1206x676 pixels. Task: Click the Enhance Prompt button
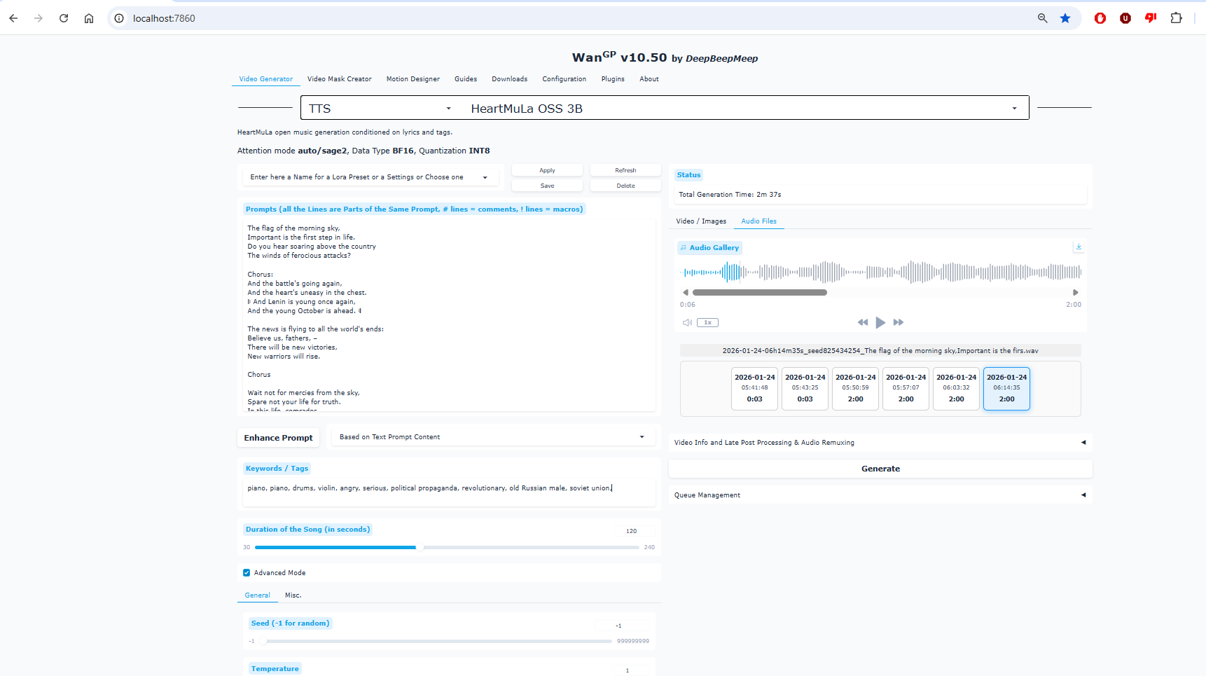(x=279, y=438)
